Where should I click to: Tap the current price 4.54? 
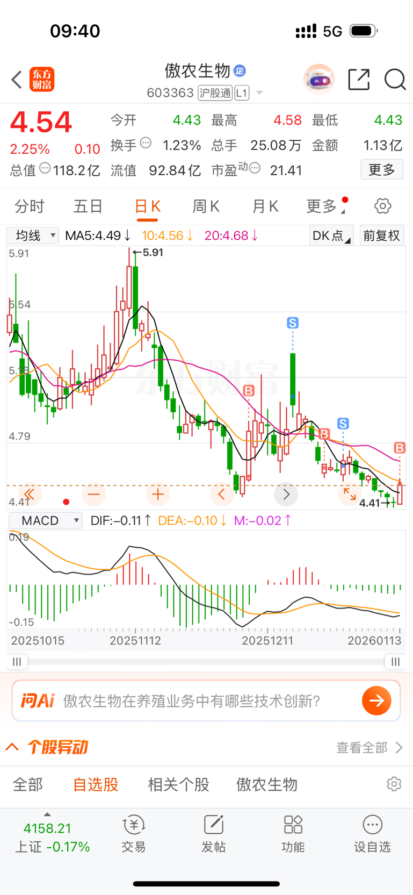pyautogui.click(x=41, y=122)
